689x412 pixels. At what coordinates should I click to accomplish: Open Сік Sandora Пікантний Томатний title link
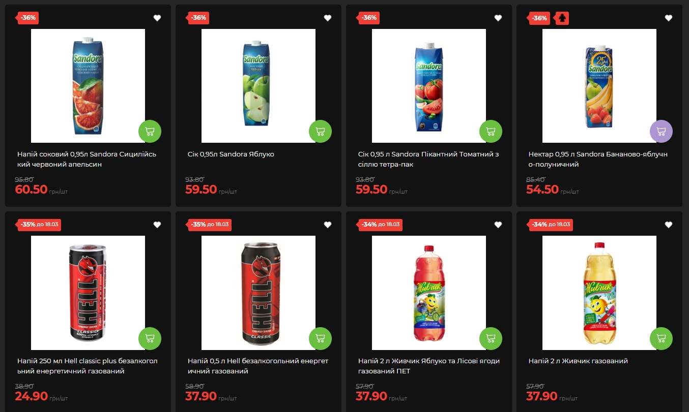pos(428,160)
